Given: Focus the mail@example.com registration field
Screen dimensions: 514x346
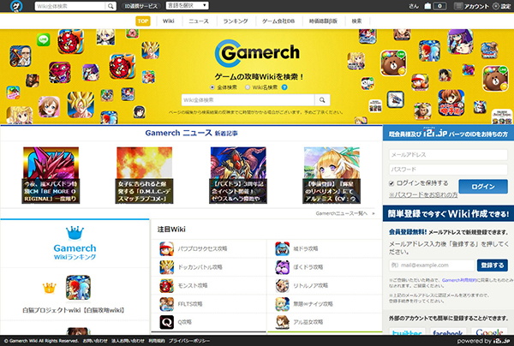Looking at the screenshot, I should pos(432,265).
